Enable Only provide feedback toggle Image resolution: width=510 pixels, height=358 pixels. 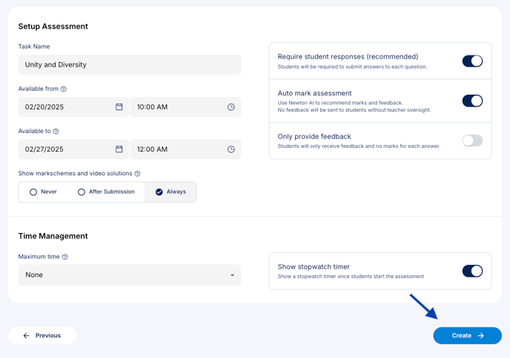pos(472,141)
